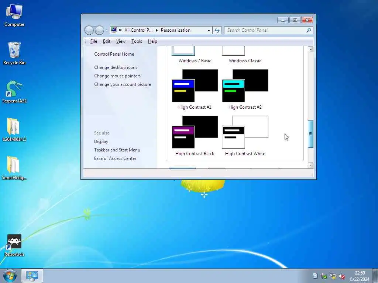378x283 pixels.
Task: Open the recent pages arrow dropdown
Action: click(x=106, y=31)
